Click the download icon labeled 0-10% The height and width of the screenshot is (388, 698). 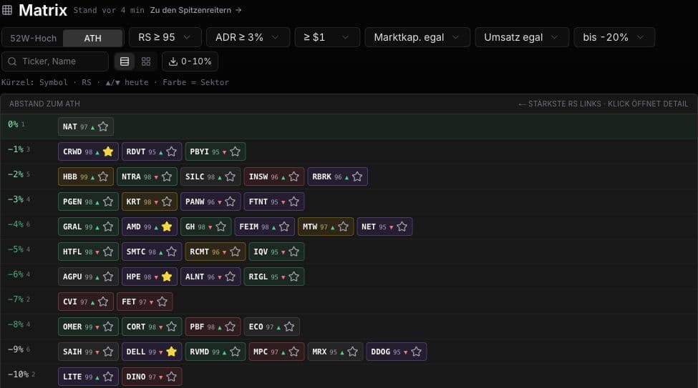[173, 61]
